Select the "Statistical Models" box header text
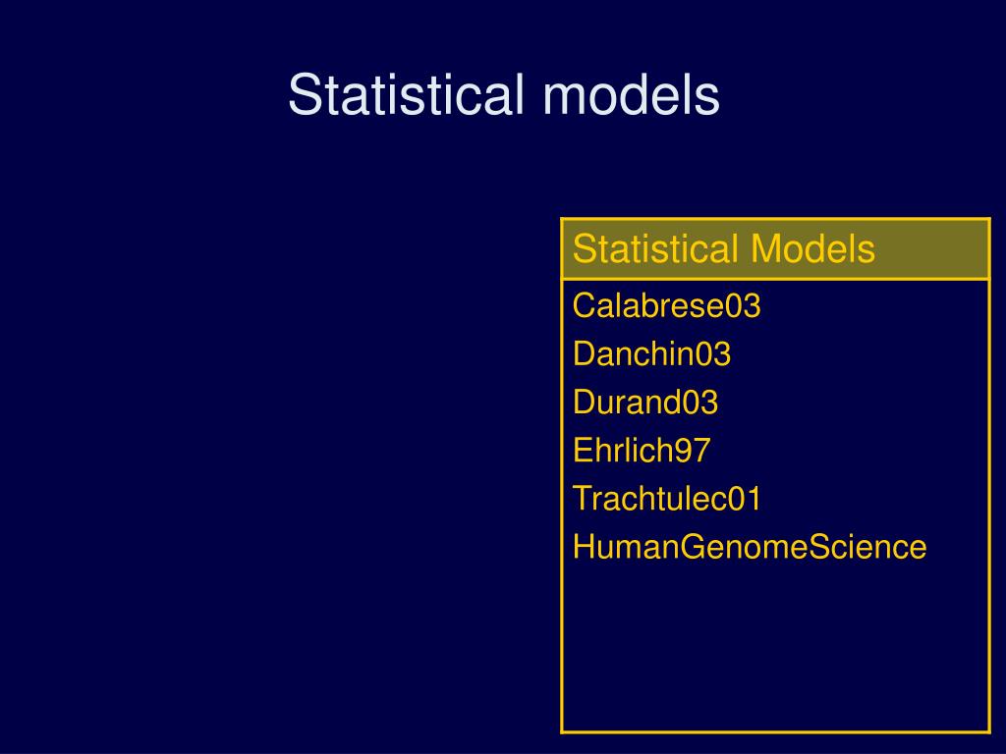 coord(724,248)
